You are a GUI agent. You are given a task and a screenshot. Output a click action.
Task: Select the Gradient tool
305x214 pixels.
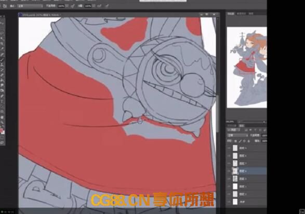tap(2, 80)
